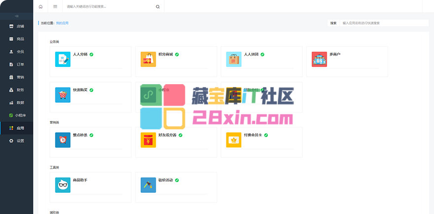
Task: Focus the keyword function search field
Action: point(109,6)
